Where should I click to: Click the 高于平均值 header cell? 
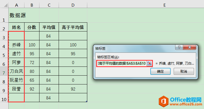[73, 27]
